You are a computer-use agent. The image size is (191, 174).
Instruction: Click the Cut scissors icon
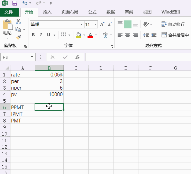pos(18,21)
